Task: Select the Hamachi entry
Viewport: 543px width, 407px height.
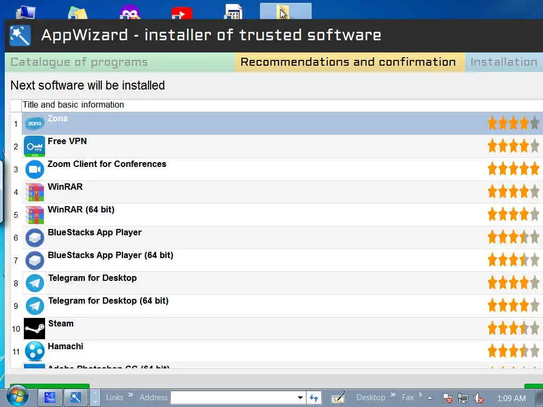Action: click(x=65, y=347)
